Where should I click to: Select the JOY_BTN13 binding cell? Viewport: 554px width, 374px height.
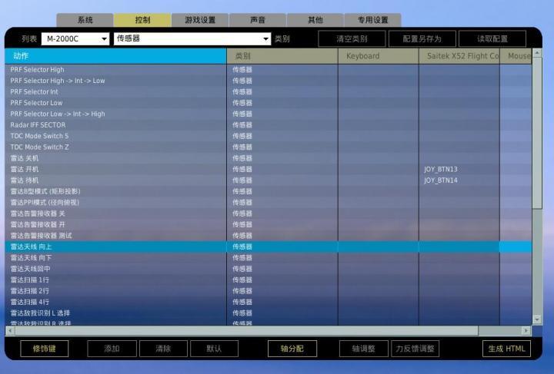tap(459, 169)
